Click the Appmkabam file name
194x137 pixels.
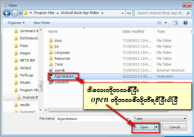click(64, 76)
